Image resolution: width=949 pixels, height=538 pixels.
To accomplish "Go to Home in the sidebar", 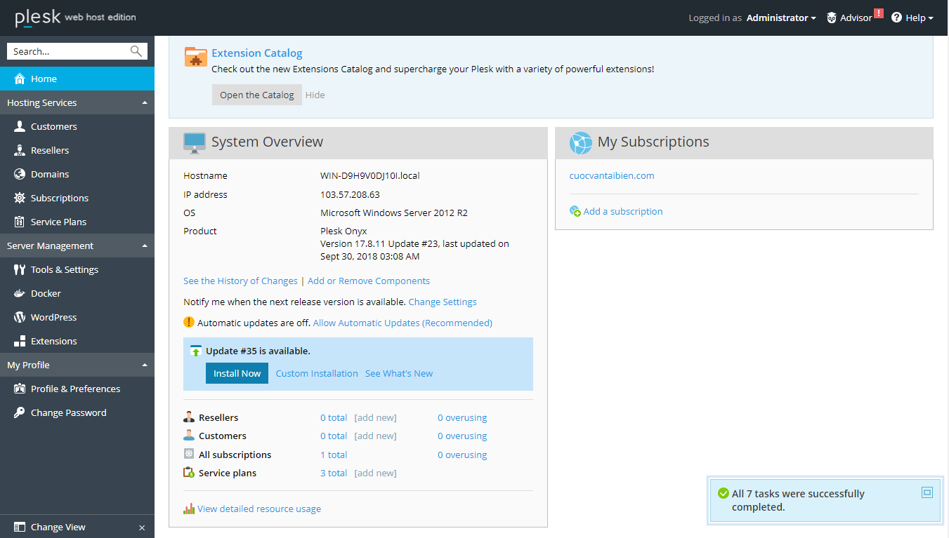I will pos(44,79).
